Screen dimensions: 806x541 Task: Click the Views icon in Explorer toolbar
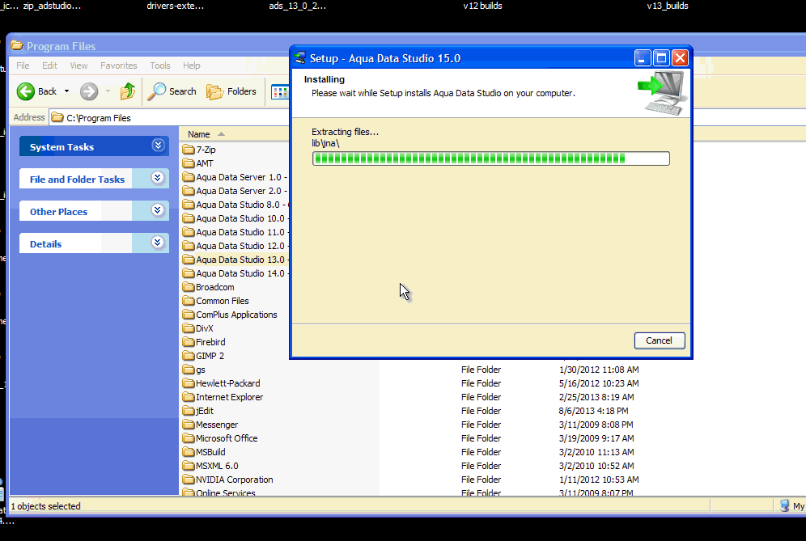coord(280,92)
